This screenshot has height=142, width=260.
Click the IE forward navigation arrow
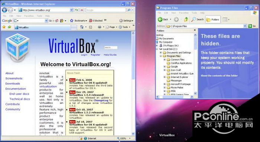[10, 10]
